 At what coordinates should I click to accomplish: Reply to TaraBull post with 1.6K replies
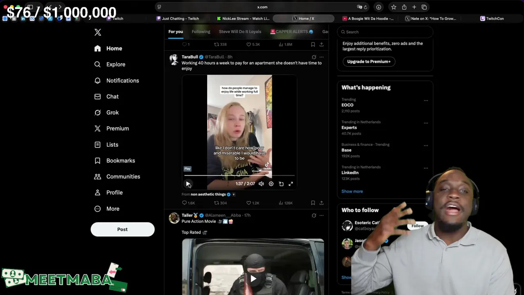[188, 203]
